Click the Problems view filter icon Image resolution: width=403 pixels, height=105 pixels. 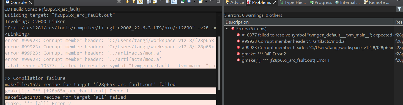[399, 9]
